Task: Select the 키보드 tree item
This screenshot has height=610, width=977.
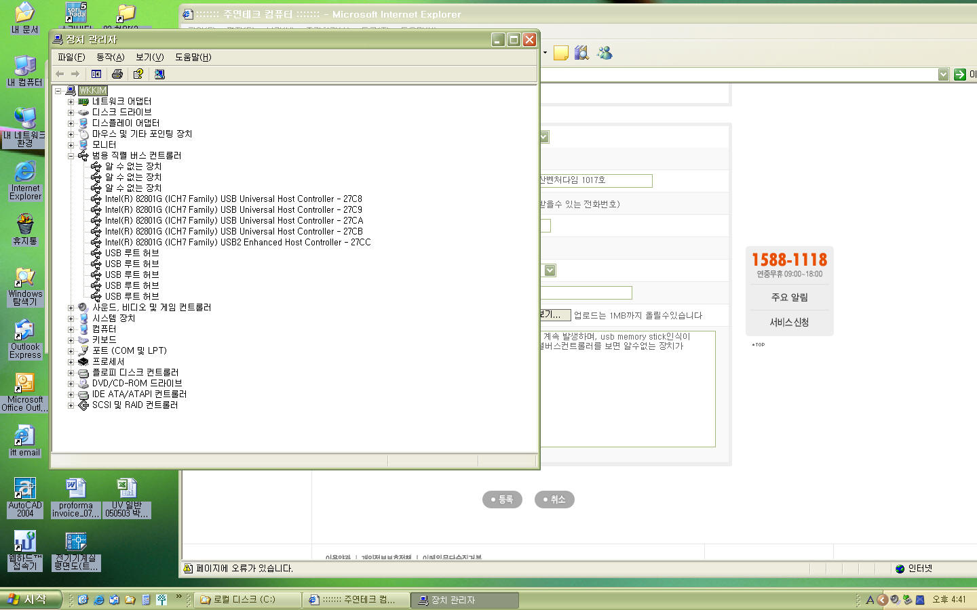Action: click(104, 340)
